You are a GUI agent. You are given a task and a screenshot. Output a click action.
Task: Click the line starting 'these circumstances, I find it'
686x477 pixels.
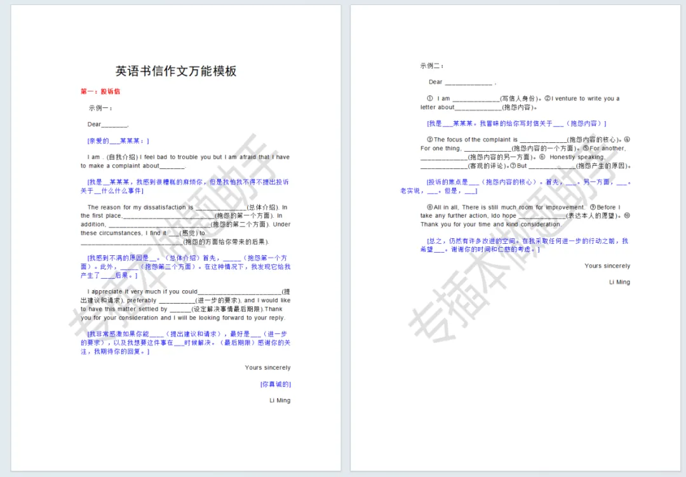point(143,233)
